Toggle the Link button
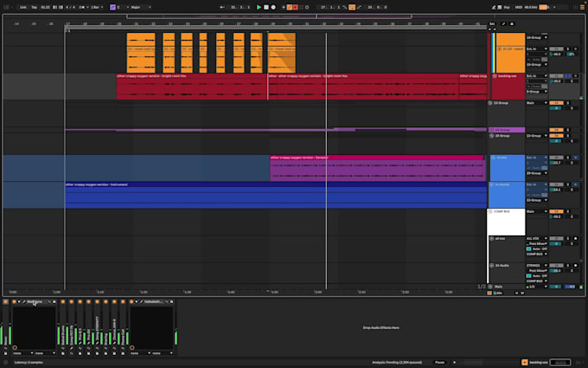 (x=23, y=7)
